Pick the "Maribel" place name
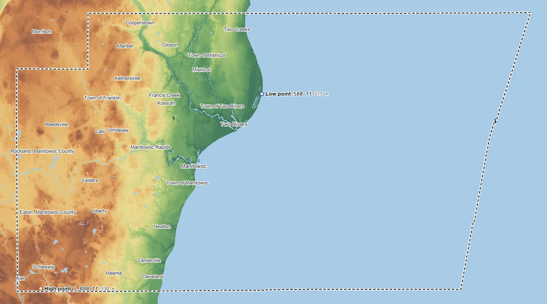Screen dimensions: 547x304 click(125, 46)
